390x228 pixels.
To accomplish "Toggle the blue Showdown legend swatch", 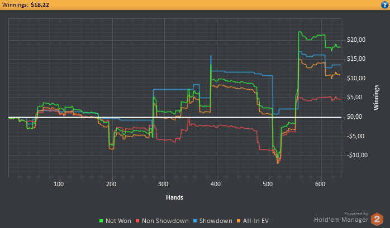I will tap(195, 221).
